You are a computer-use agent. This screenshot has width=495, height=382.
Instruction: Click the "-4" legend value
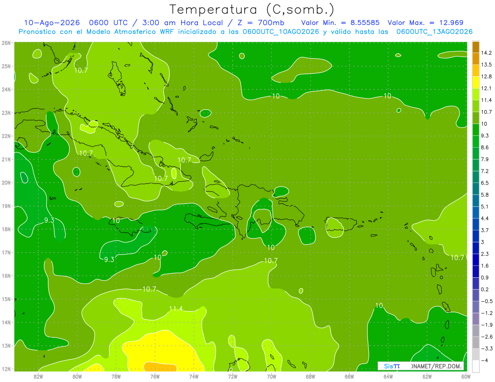click(x=486, y=360)
